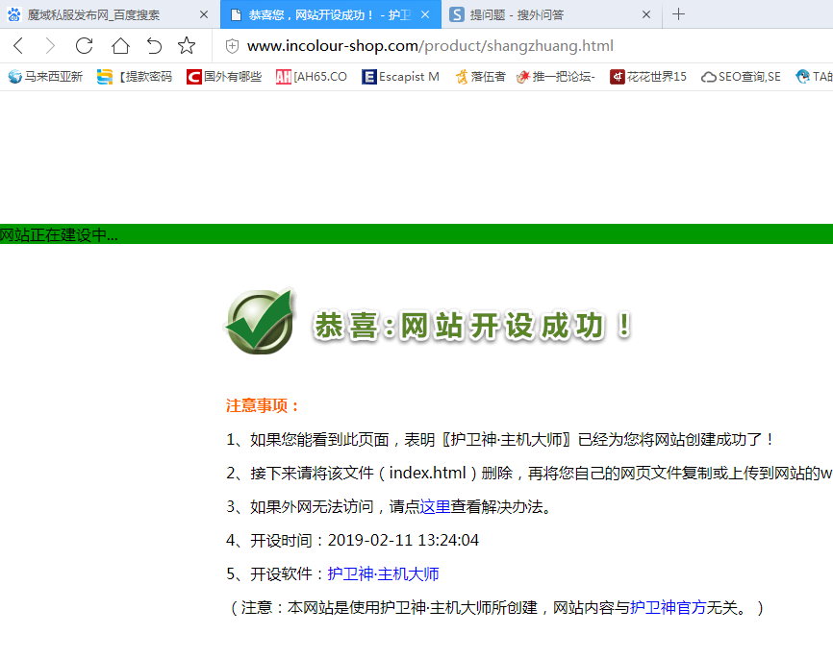This screenshot has width=833, height=658.
Task: Click the security shield icon in address bar
Action: [232, 46]
